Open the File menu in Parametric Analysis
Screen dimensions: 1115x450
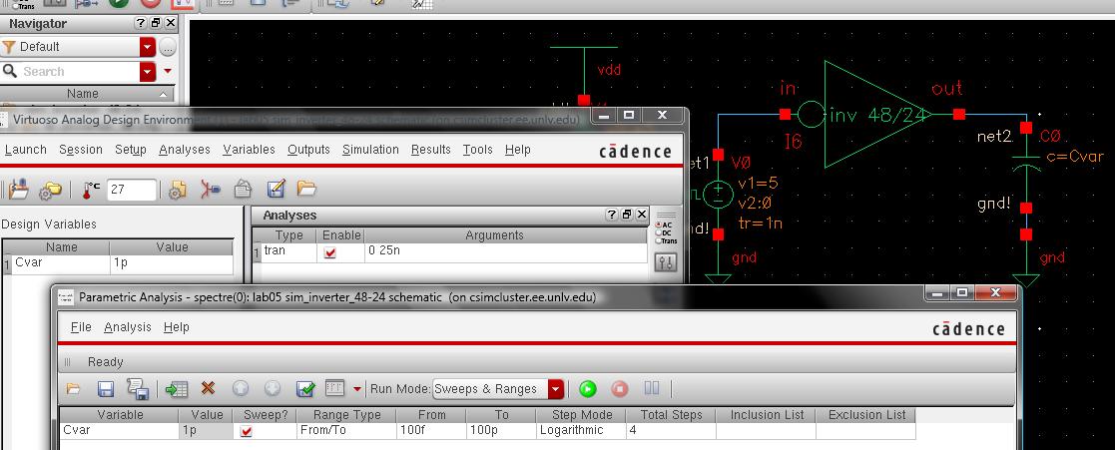point(81,327)
